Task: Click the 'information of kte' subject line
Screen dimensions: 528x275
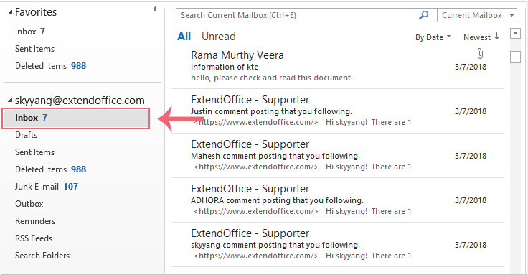Action: (x=225, y=67)
